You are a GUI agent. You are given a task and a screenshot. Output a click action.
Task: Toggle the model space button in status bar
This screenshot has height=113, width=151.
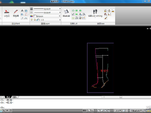point(85,111)
